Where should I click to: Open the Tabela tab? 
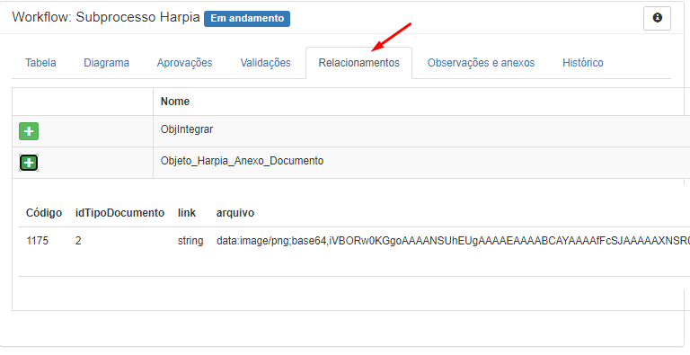tap(40, 63)
